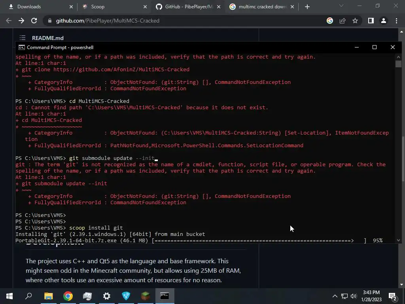Close the Downloads tab
This screenshot has width=405, height=304.
tap(71, 7)
